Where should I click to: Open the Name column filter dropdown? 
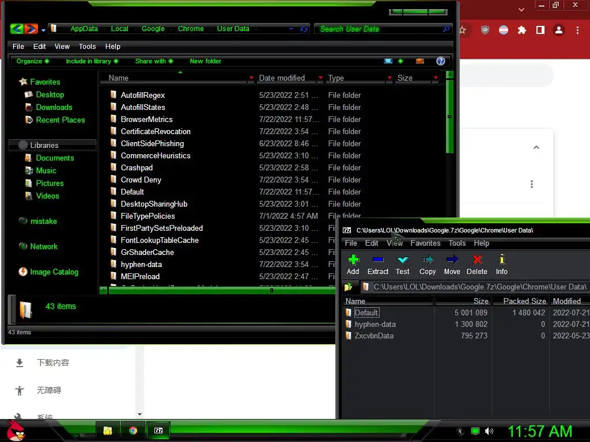(x=251, y=78)
